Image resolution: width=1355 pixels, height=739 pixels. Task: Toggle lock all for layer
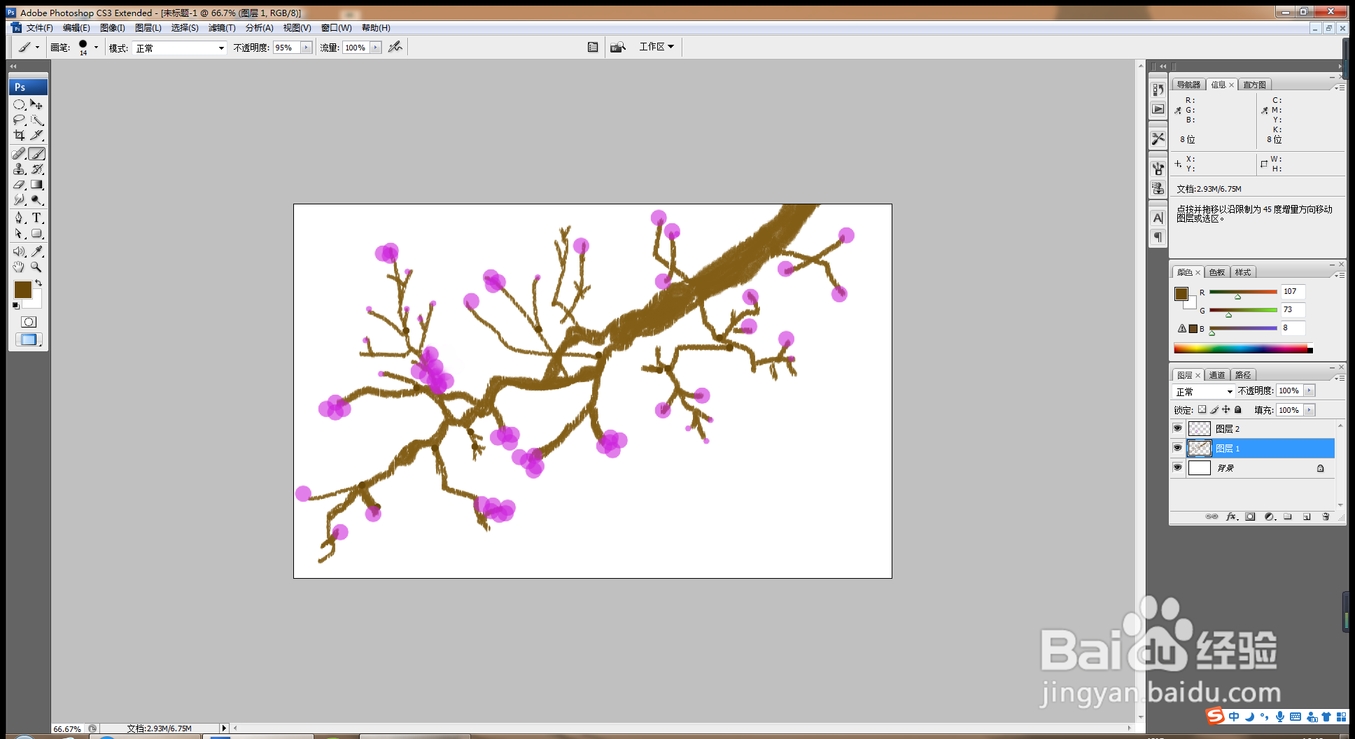click(1238, 409)
